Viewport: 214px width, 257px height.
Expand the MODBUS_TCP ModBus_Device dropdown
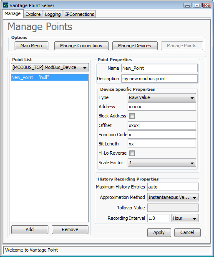50,67
